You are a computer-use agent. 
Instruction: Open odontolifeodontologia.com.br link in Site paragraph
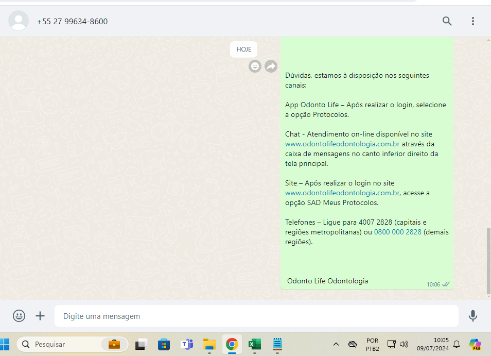(342, 193)
